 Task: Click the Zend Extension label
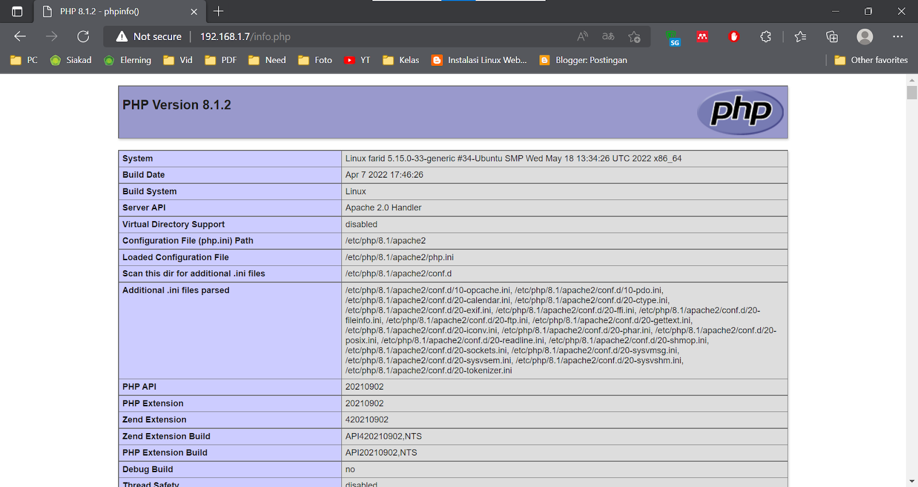[154, 420]
